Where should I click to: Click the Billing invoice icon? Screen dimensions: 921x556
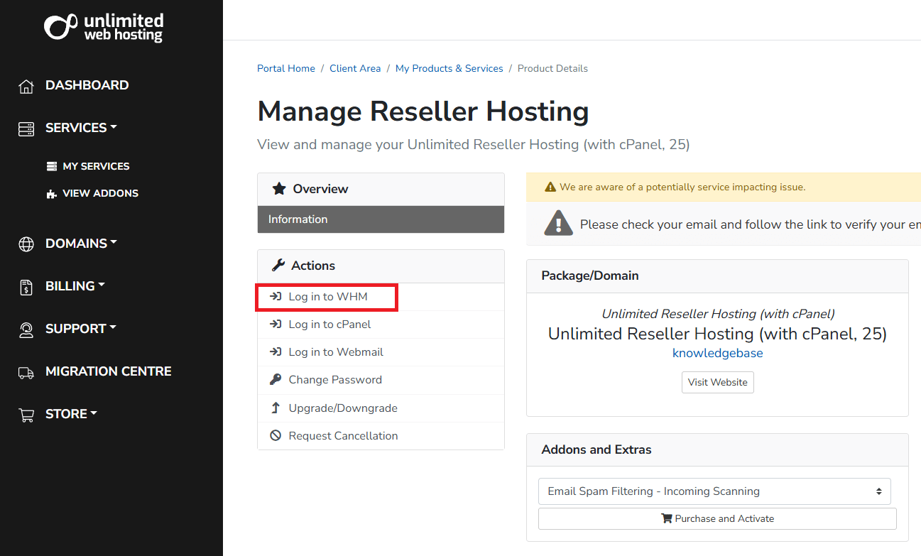point(26,287)
